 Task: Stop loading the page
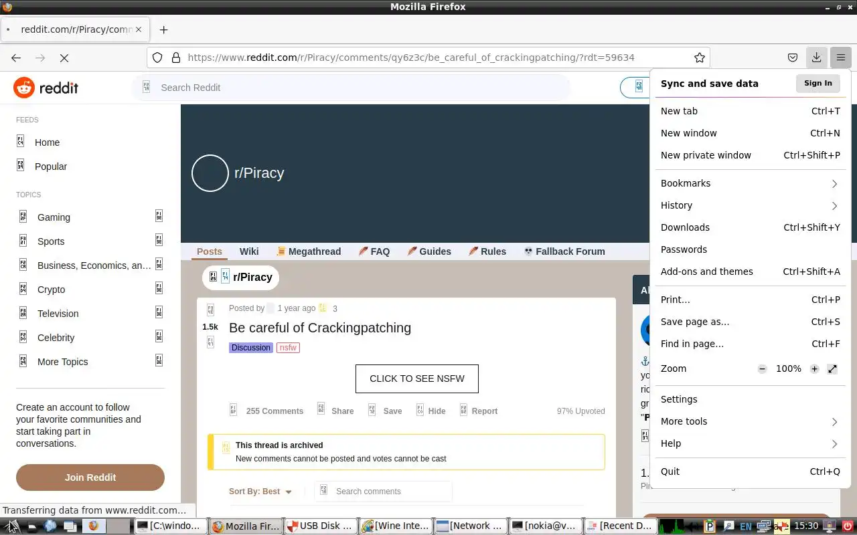(64, 58)
